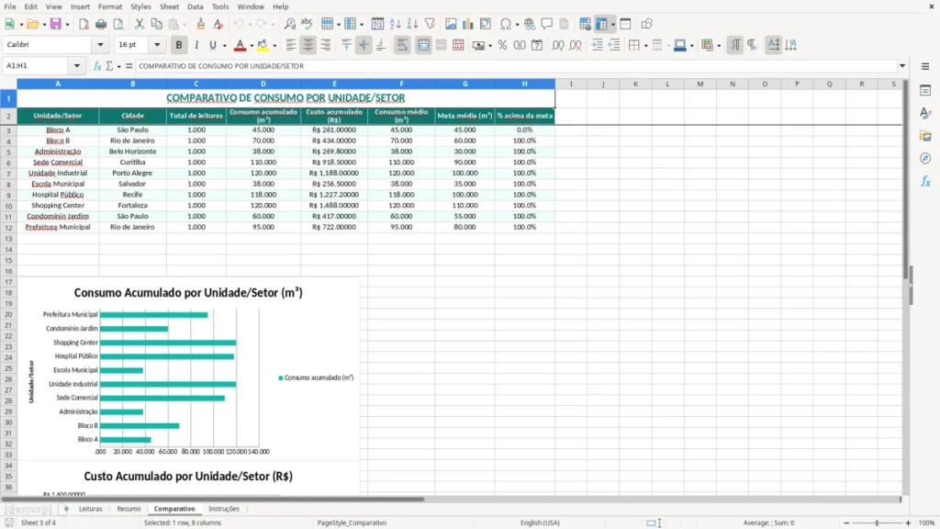The height and width of the screenshot is (529, 940).
Task: Switch to the Leituras sheet tab
Action: [x=91, y=509]
